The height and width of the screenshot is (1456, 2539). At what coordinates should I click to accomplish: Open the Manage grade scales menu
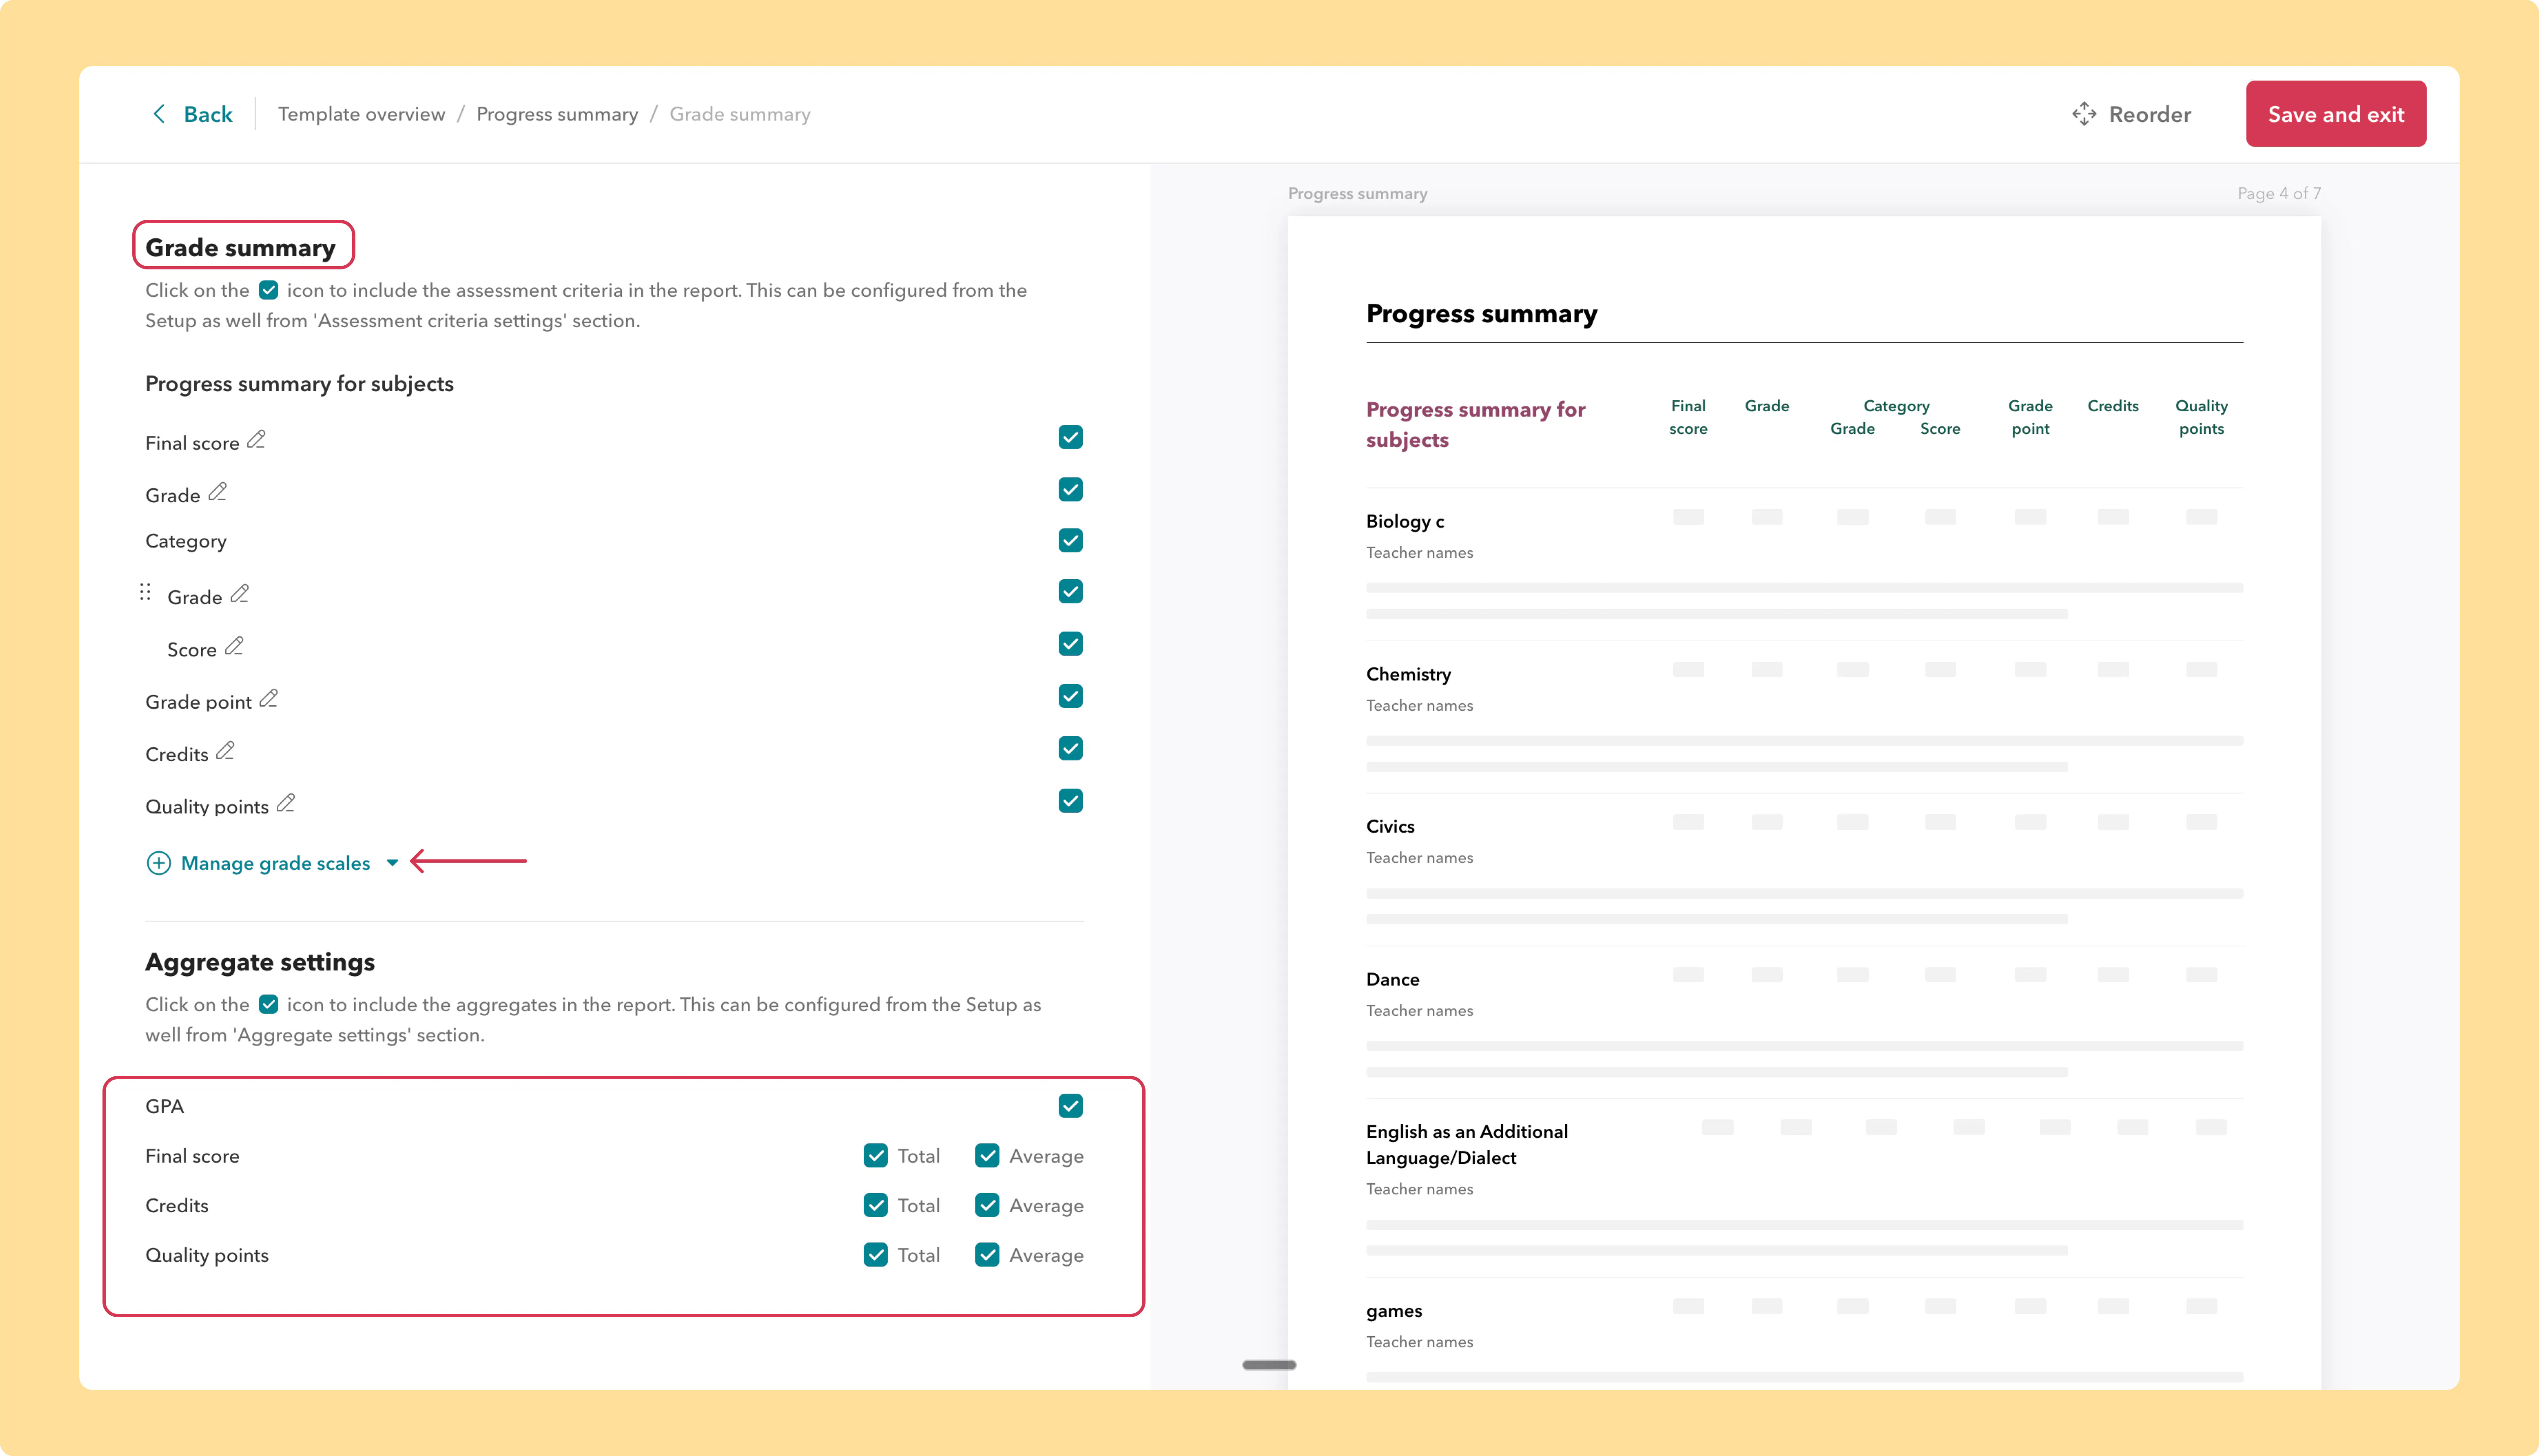pos(275,863)
